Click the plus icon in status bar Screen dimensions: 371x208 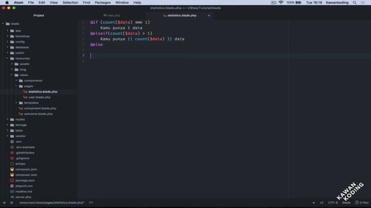pos(4,203)
